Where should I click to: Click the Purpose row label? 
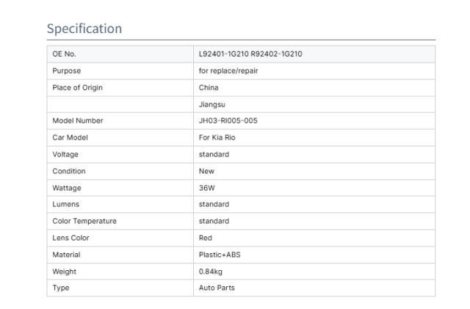(67, 71)
